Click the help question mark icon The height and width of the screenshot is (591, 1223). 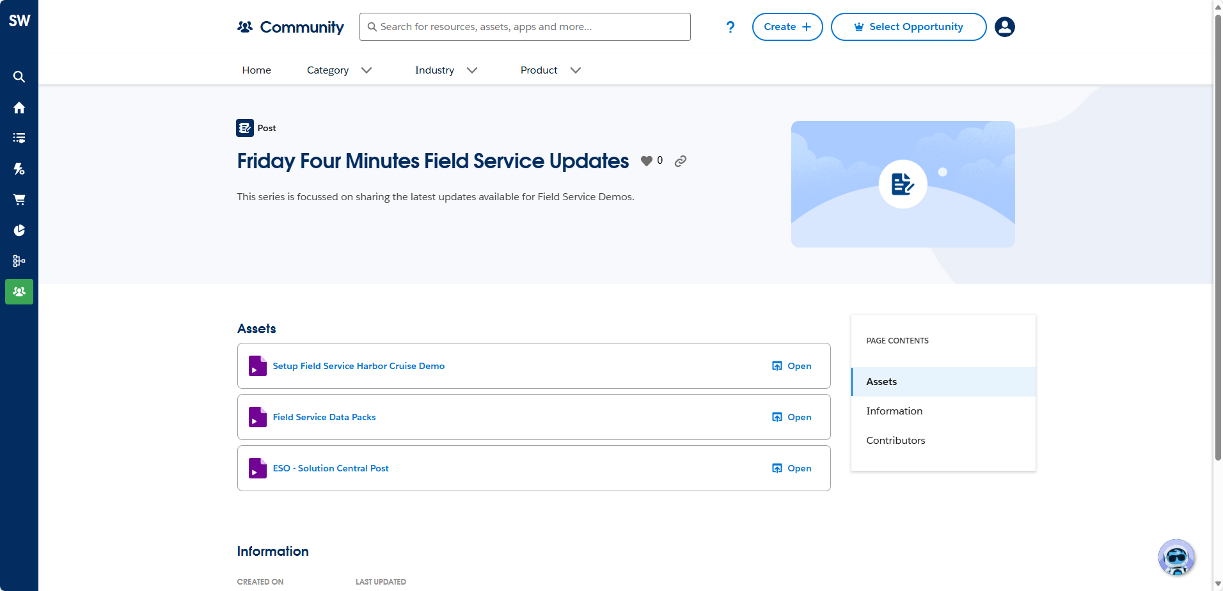(730, 27)
